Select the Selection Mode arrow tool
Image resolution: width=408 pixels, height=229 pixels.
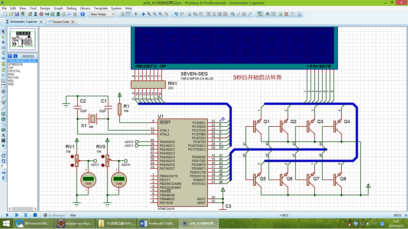3,31
